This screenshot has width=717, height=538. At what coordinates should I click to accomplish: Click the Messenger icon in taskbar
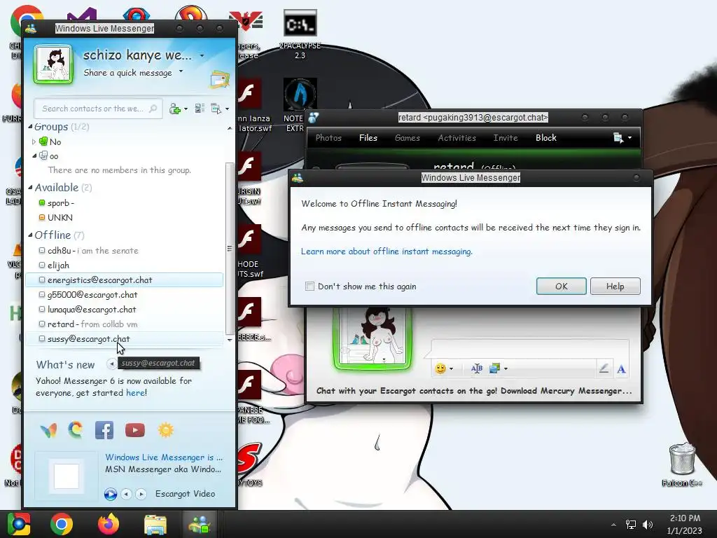click(200, 524)
